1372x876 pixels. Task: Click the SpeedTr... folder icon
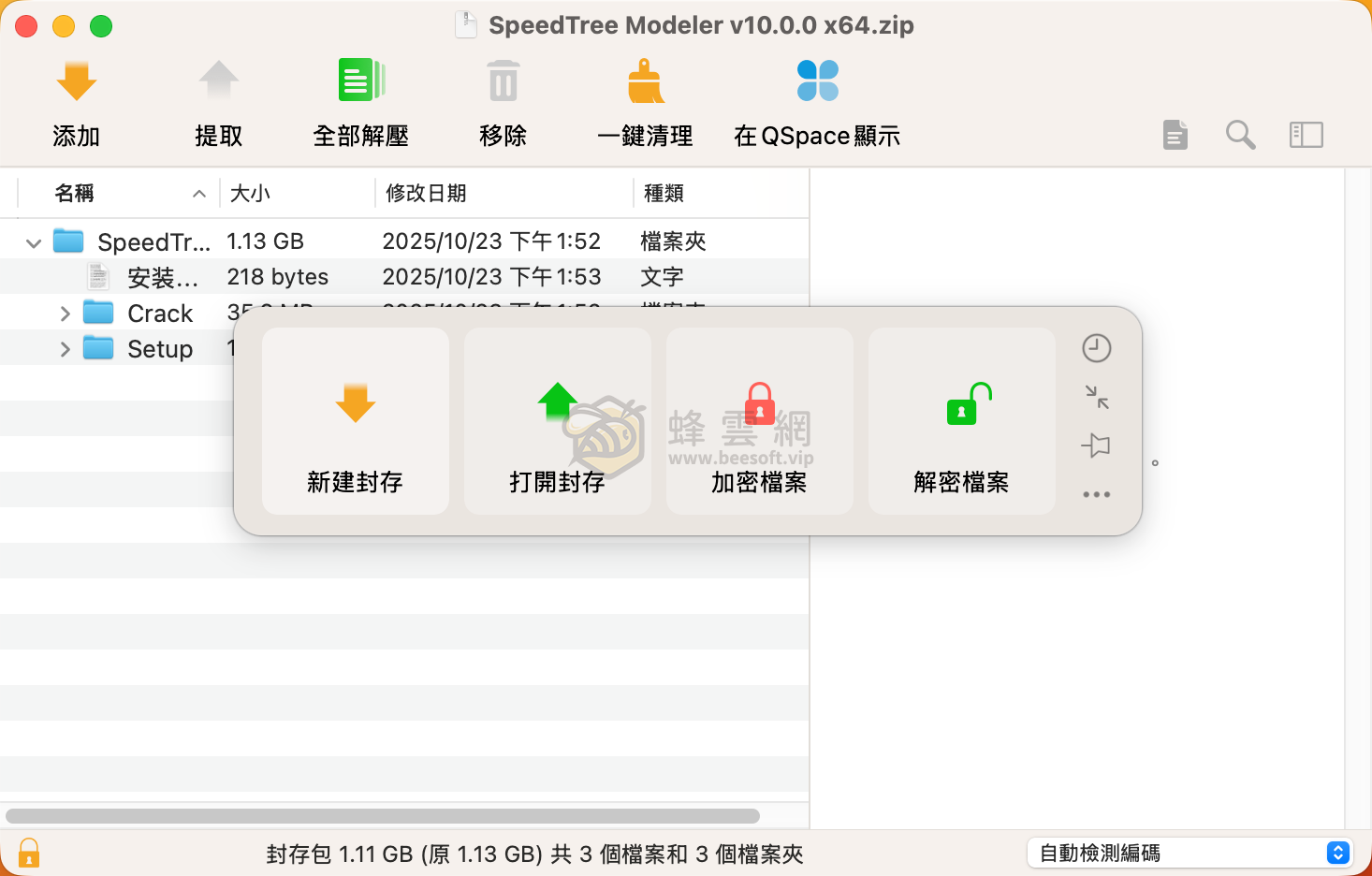[68, 241]
